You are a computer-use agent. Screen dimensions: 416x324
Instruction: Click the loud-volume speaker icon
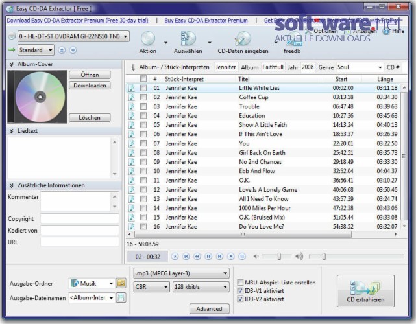click(299, 256)
